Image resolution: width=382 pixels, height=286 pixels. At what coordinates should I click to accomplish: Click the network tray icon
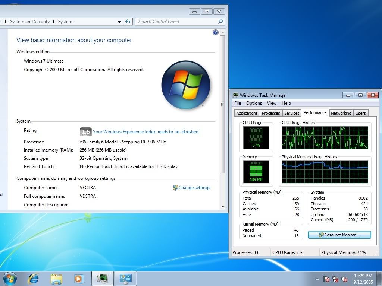(336, 279)
